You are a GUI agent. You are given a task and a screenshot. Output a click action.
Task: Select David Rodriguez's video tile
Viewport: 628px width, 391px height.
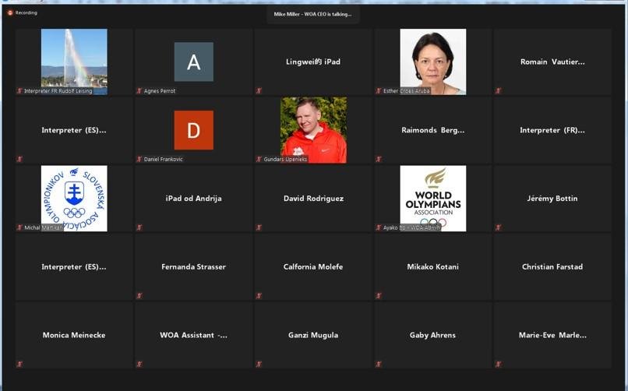click(x=313, y=199)
